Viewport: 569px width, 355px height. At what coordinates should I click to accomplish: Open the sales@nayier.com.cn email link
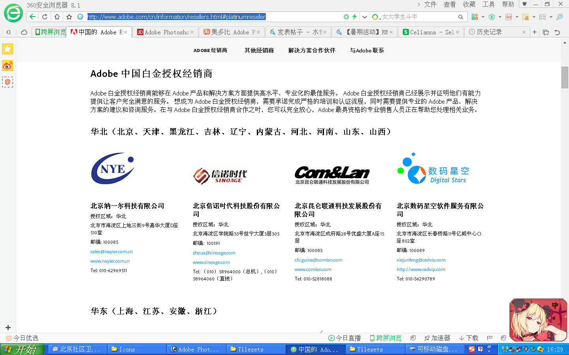pyautogui.click(x=111, y=252)
